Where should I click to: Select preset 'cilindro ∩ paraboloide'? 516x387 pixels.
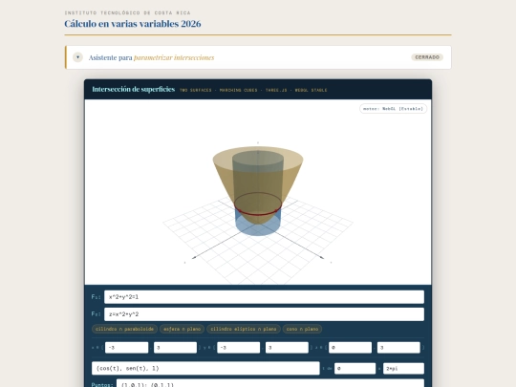pyautogui.click(x=124, y=329)
